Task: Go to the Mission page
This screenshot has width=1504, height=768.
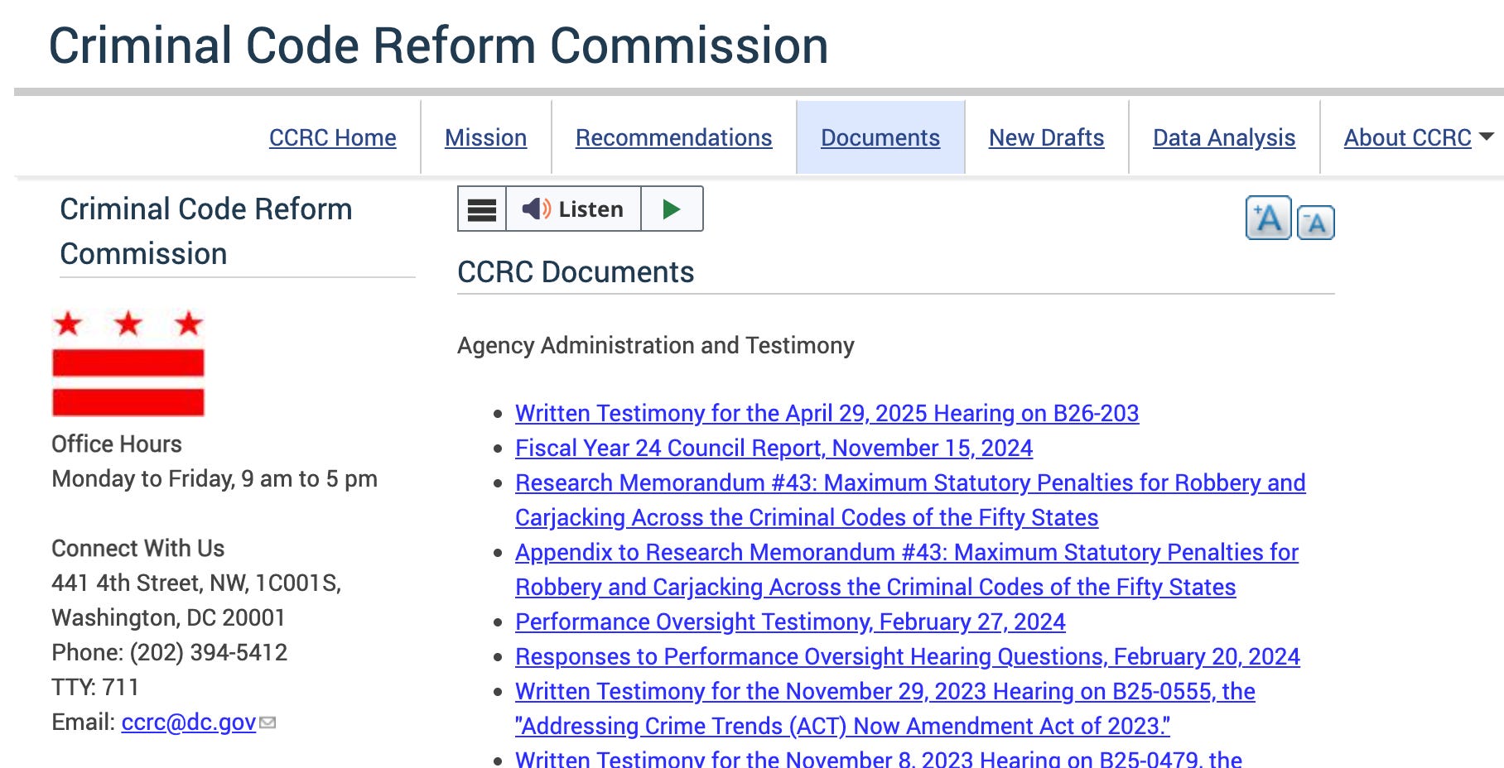Action: coord(485,137)
